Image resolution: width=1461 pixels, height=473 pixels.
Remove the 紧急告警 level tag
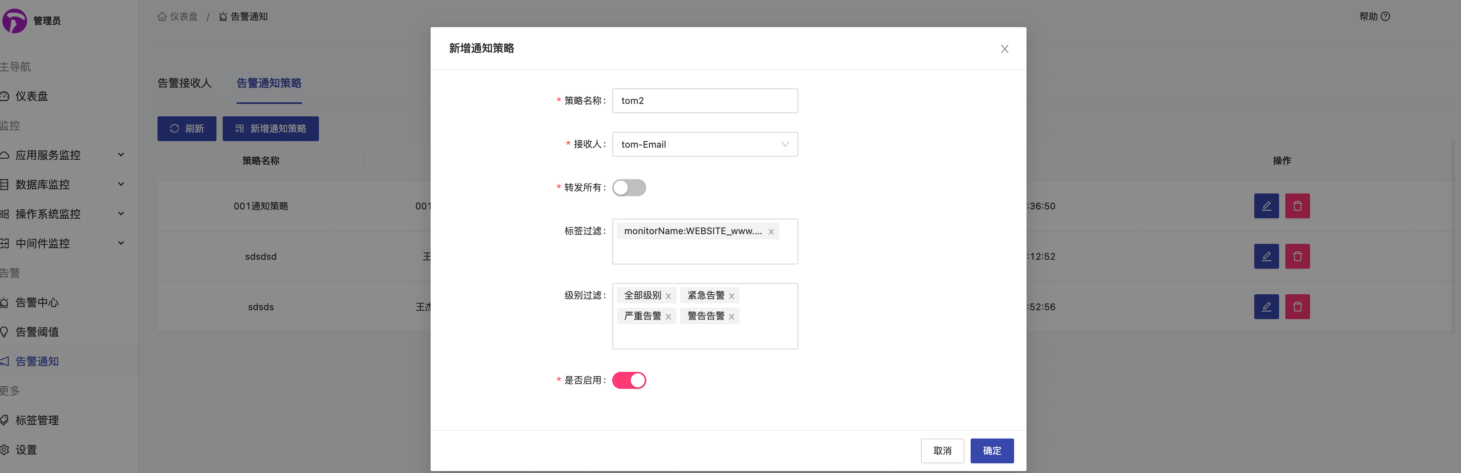[x=732, y=296]
